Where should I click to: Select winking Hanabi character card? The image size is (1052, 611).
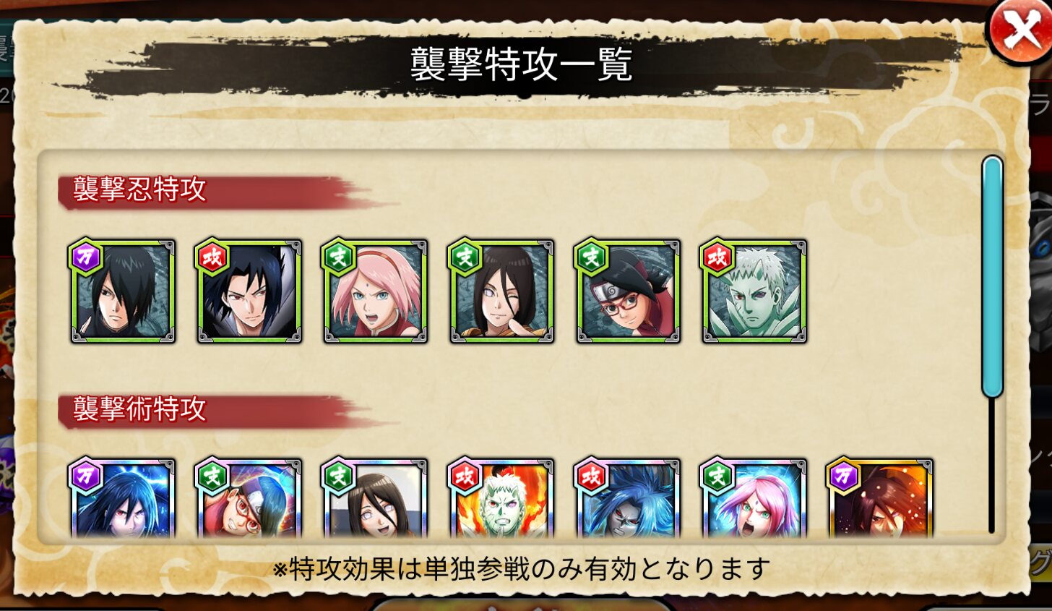point(501,291)
